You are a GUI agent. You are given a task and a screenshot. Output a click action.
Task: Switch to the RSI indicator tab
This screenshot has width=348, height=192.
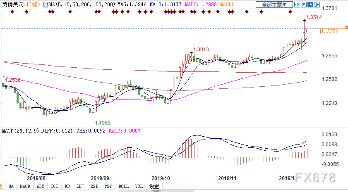[94, 186]
